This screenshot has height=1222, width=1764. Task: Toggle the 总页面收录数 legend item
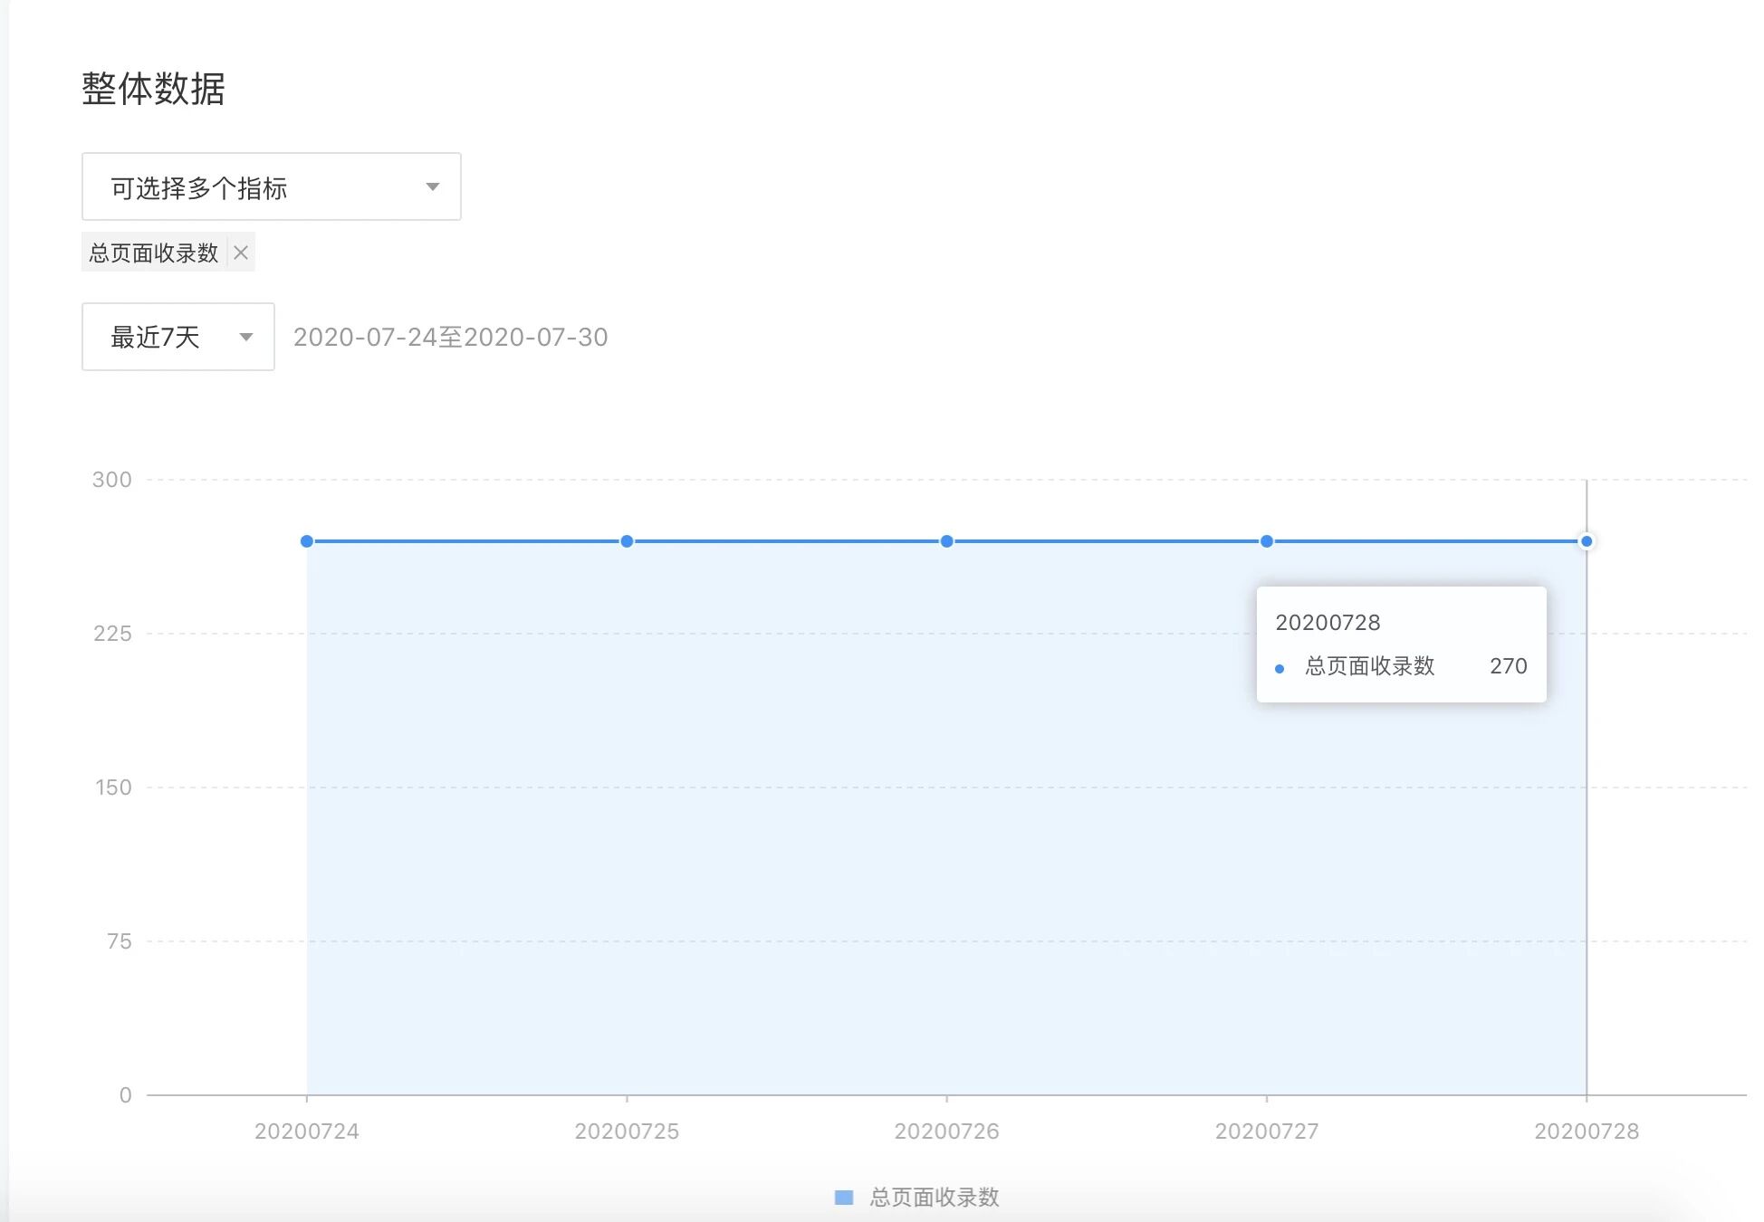[x=934, y=1198]
